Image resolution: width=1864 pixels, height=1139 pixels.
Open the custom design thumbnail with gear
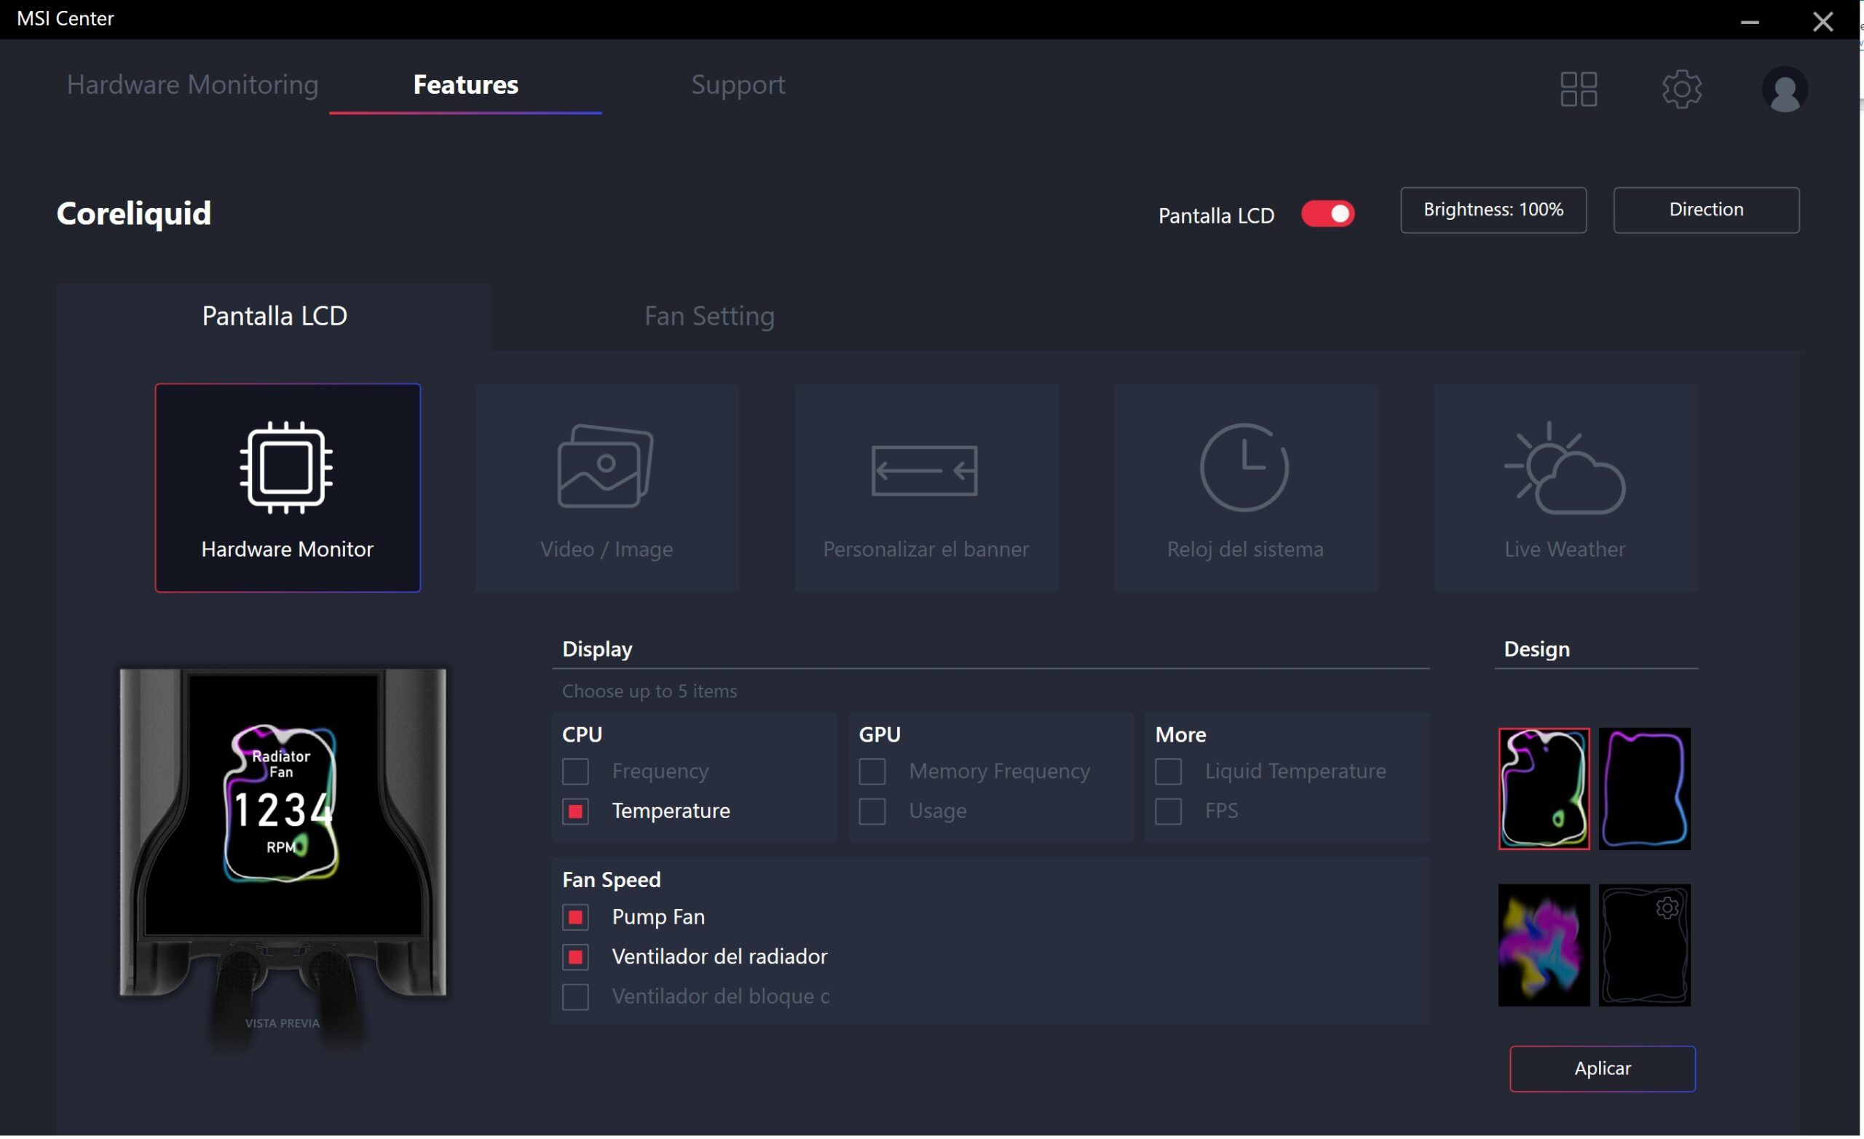pyautogui.click(x=1645, y=945)
